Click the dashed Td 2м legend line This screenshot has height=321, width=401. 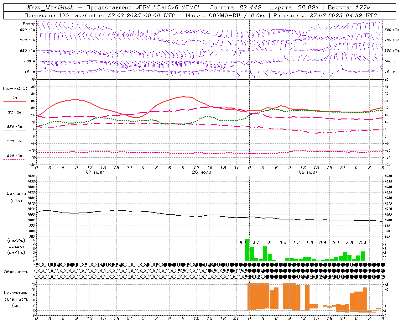[14, 116]
